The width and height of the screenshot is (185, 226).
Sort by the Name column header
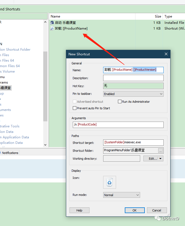click(92, 16)
